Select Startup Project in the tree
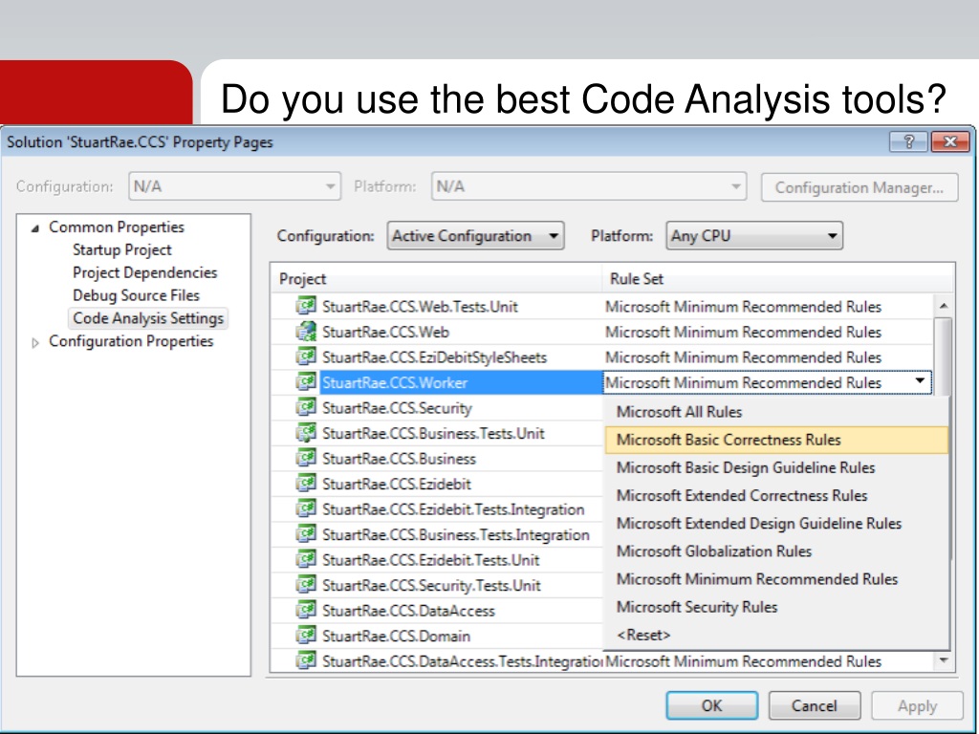 pyautogui.click(x=121, y=249)
